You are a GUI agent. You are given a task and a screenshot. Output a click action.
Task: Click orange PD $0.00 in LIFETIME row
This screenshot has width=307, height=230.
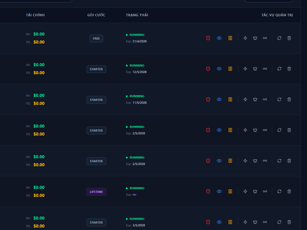39,195
